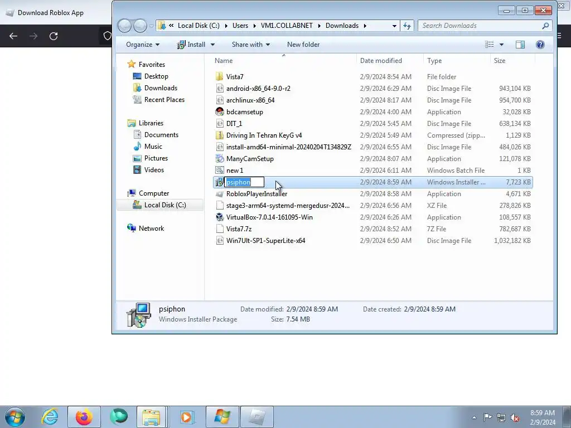This screenshot has width=571, height=428.
Task: Go forward with Explorer forward arrow
Action: point(140,26)
